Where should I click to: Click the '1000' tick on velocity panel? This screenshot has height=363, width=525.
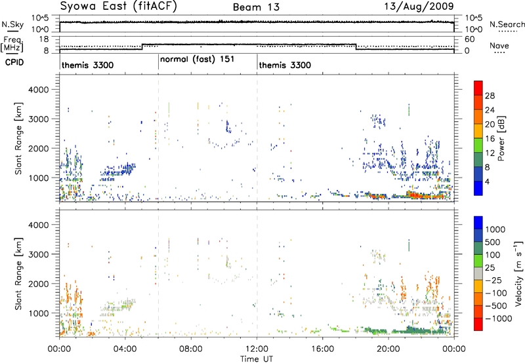(38, 313)
